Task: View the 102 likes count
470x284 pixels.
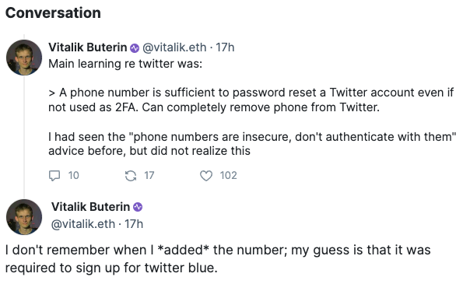Action: pos(229,176)
